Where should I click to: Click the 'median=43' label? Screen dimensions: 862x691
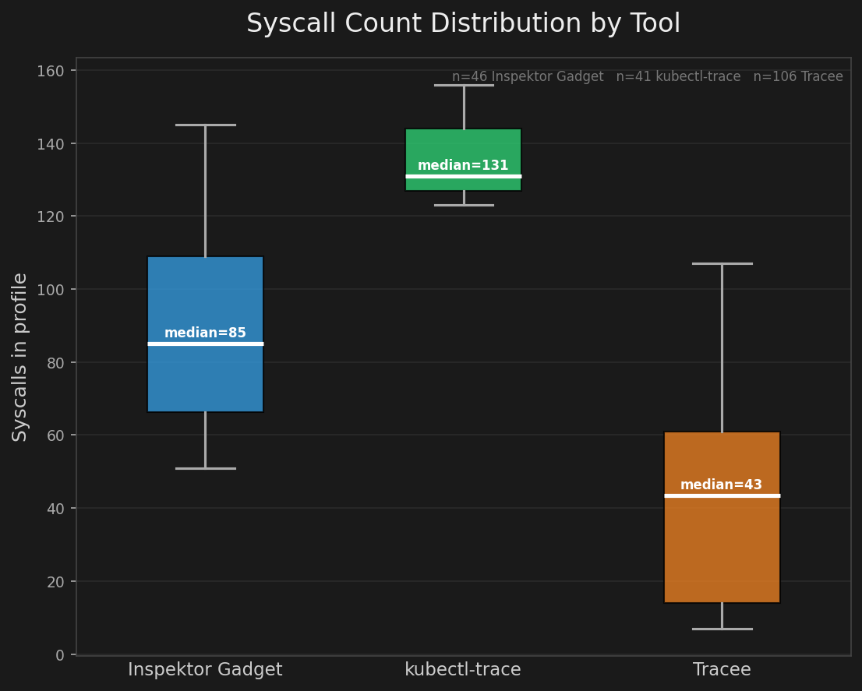721,485
